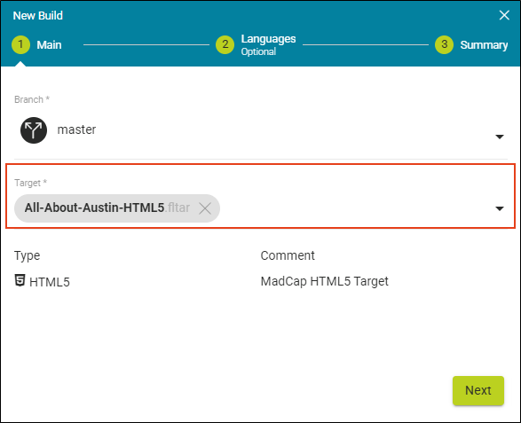
Task: Go to the Languages Optional step
Action: (x=268, y=45)
